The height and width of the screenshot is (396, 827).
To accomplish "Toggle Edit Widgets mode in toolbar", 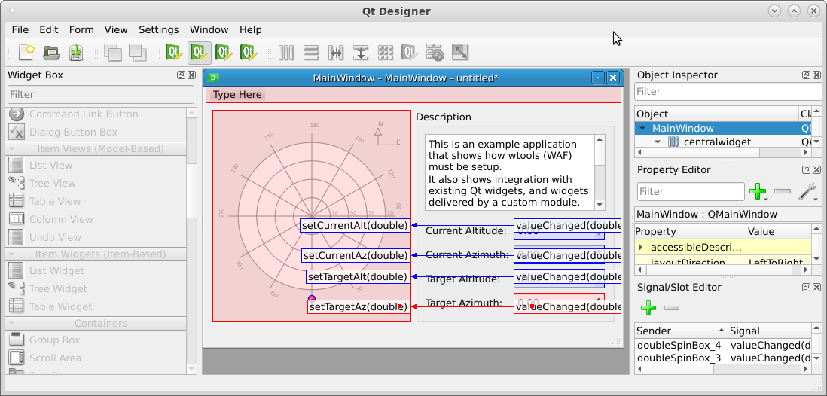I will tap(175, 53).
